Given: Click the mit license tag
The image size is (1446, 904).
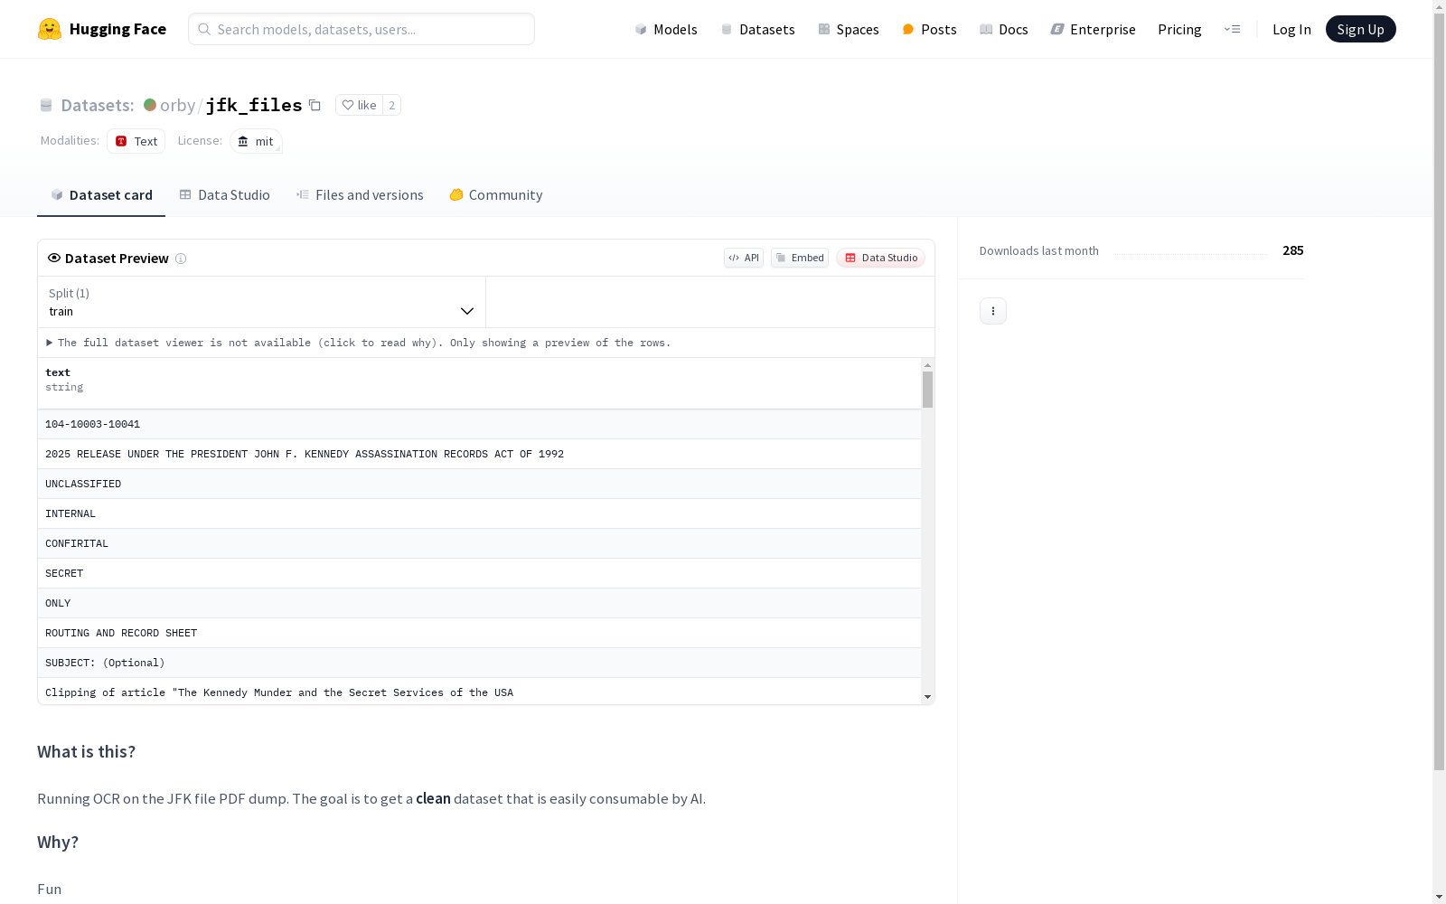Looking at the screenshot, I should pos(256,141).
